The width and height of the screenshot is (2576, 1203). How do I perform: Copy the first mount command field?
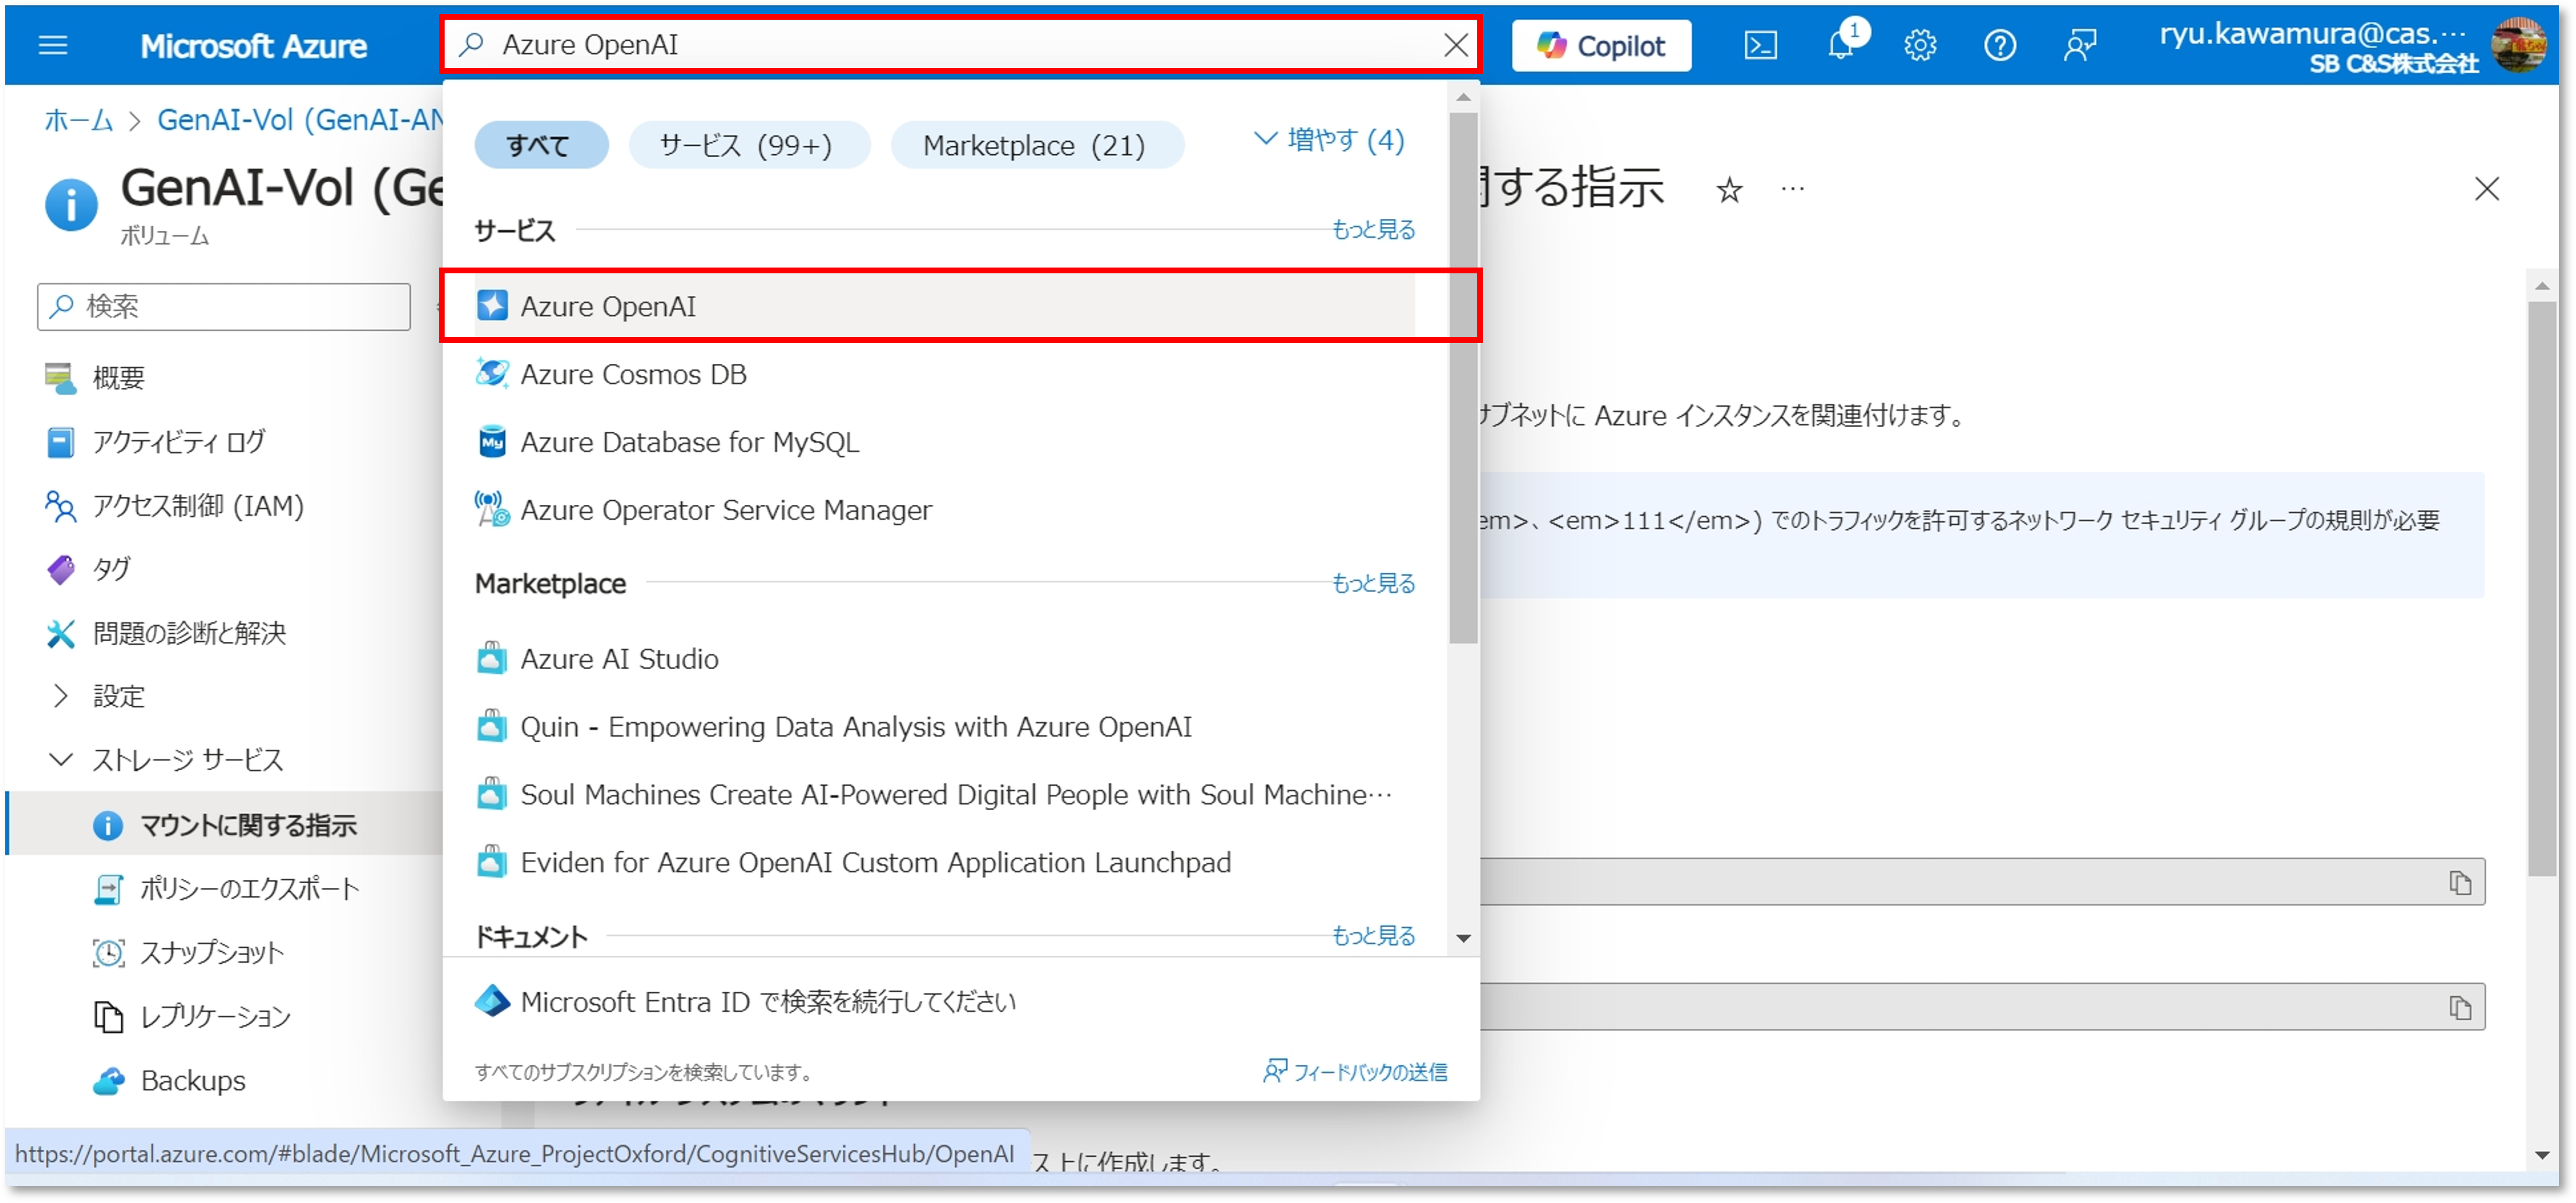point(2461,882)
